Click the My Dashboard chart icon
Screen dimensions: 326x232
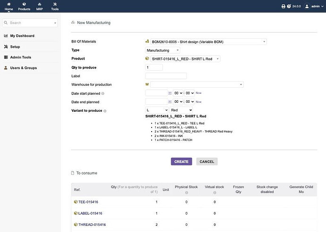click(x=6, y=36)
